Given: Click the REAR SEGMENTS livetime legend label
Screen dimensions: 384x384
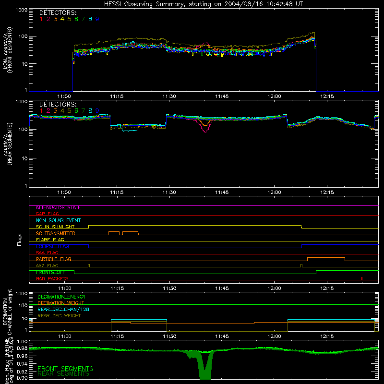Looking at the screenshot, I should 63,374.
